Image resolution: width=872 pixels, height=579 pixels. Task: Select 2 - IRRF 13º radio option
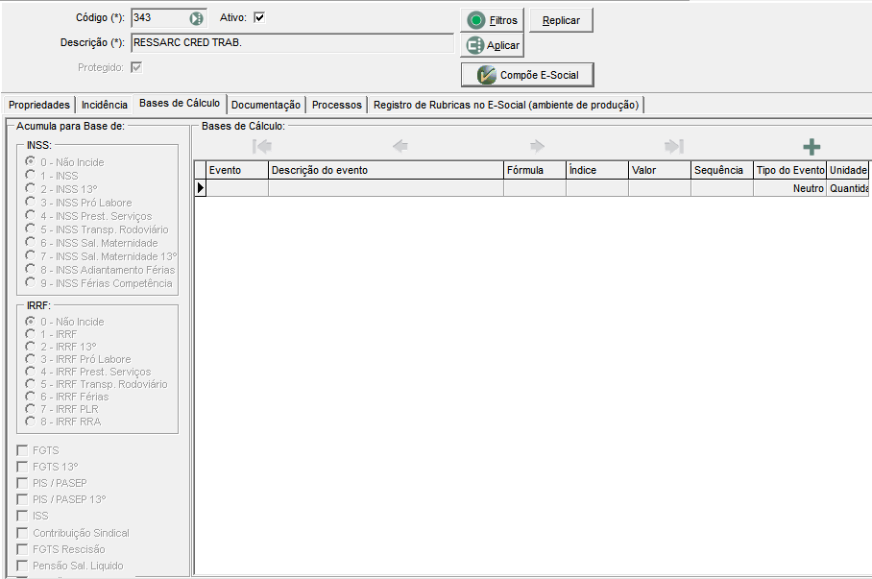(30, 346)
